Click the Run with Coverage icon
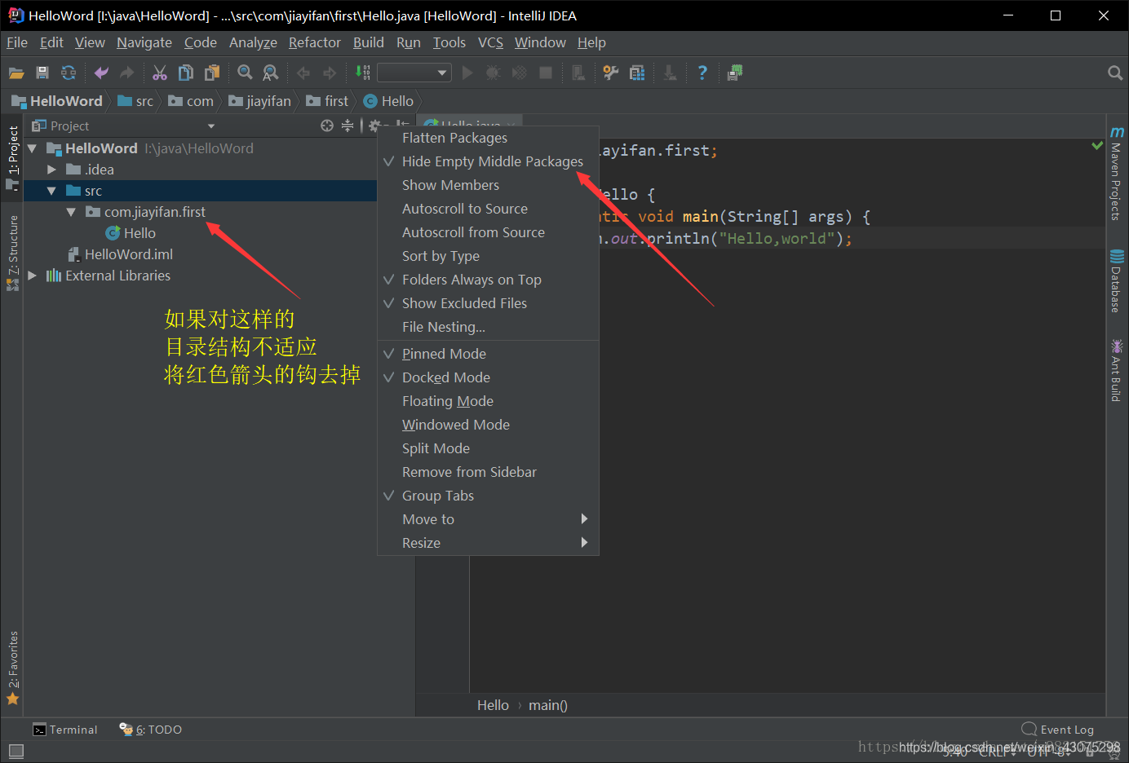 click(519, 73)
